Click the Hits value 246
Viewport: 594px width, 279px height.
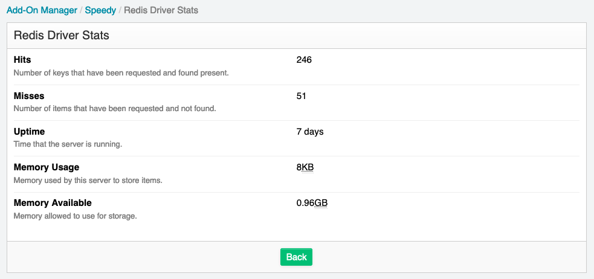click(x=304, y=60)
